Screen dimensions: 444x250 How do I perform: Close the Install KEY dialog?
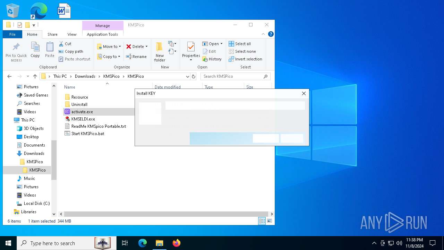[304, 93]
